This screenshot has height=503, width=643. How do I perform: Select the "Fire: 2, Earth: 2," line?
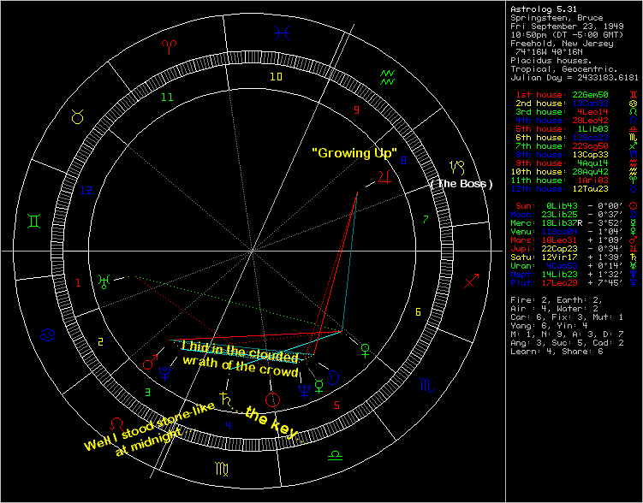tap(557, 300)
